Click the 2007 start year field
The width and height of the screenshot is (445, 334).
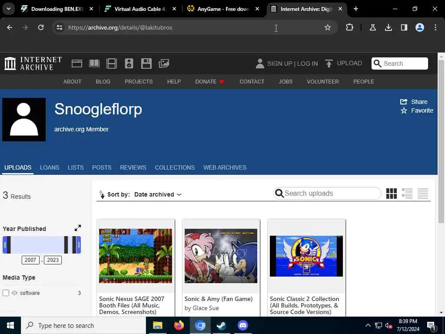(x=30, y=260)
